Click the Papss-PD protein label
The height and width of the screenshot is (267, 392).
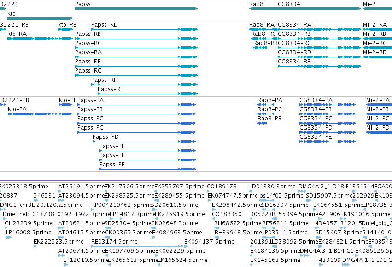pyautogui.click(x=105, y=137)
